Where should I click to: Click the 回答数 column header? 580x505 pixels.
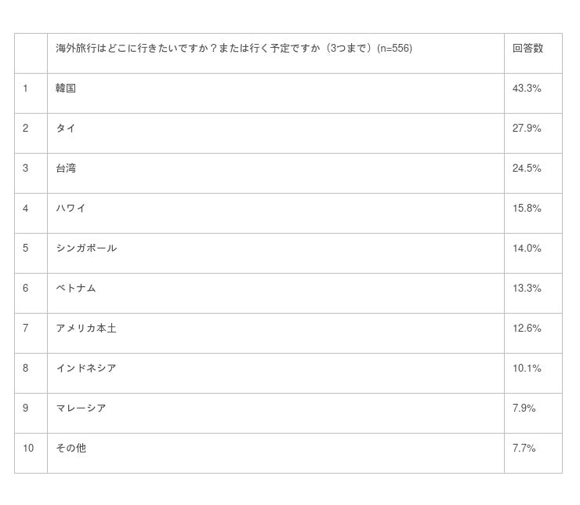point(527,49)
